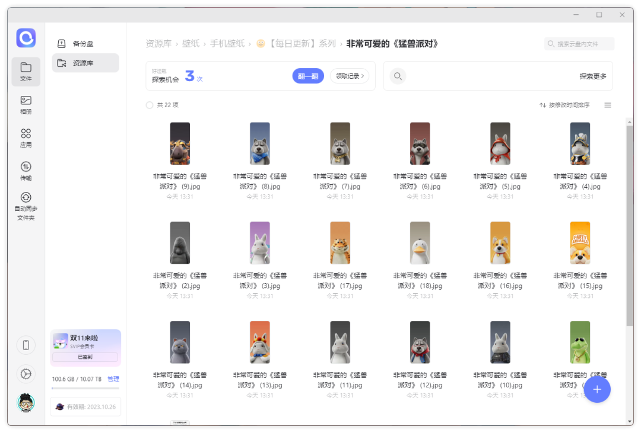Click 管理 storage manage link
This screenshot has height=433, width=641.
point(113,379)
